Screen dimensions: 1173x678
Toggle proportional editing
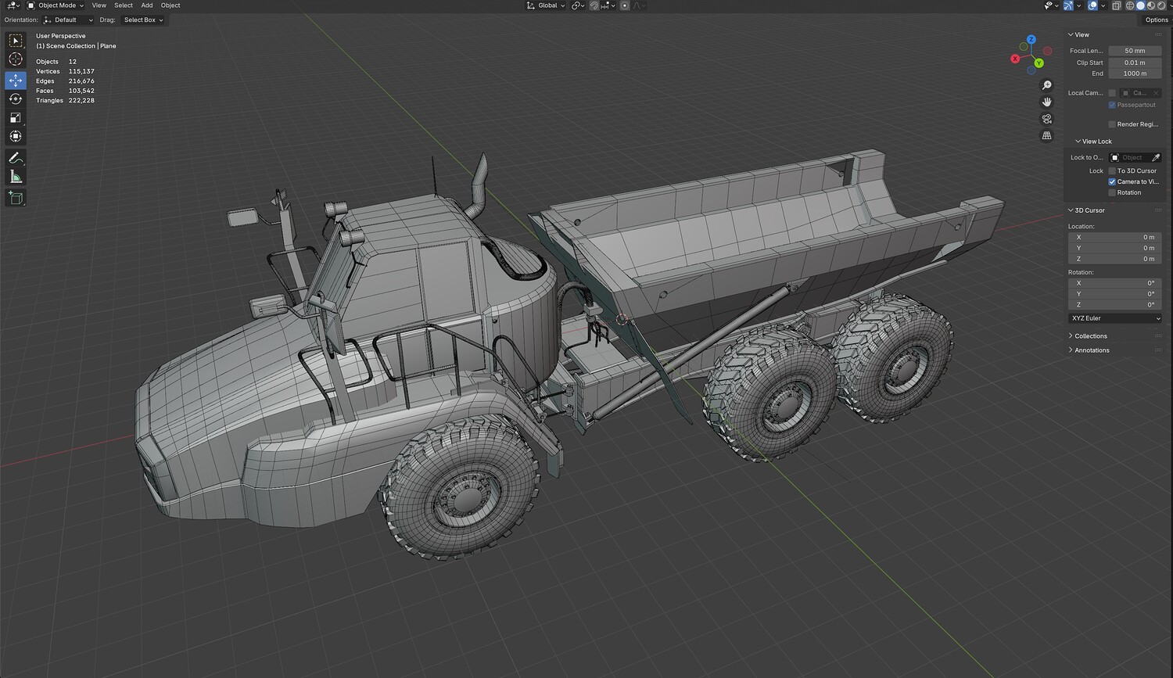624,5
